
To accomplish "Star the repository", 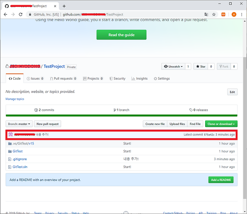I will click(201, 67).
